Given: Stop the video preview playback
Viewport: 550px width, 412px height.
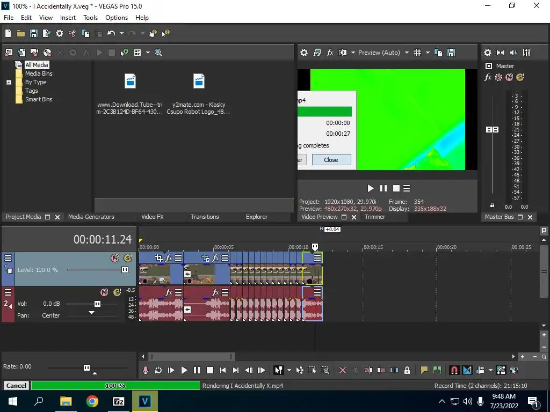Looking at the screenshot, I should (396, 188).
